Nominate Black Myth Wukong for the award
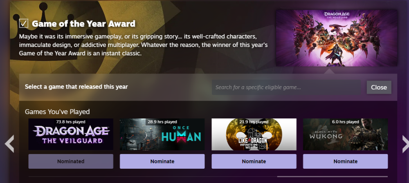The width and height of the screenshot is (409, 183). point(345,161)
